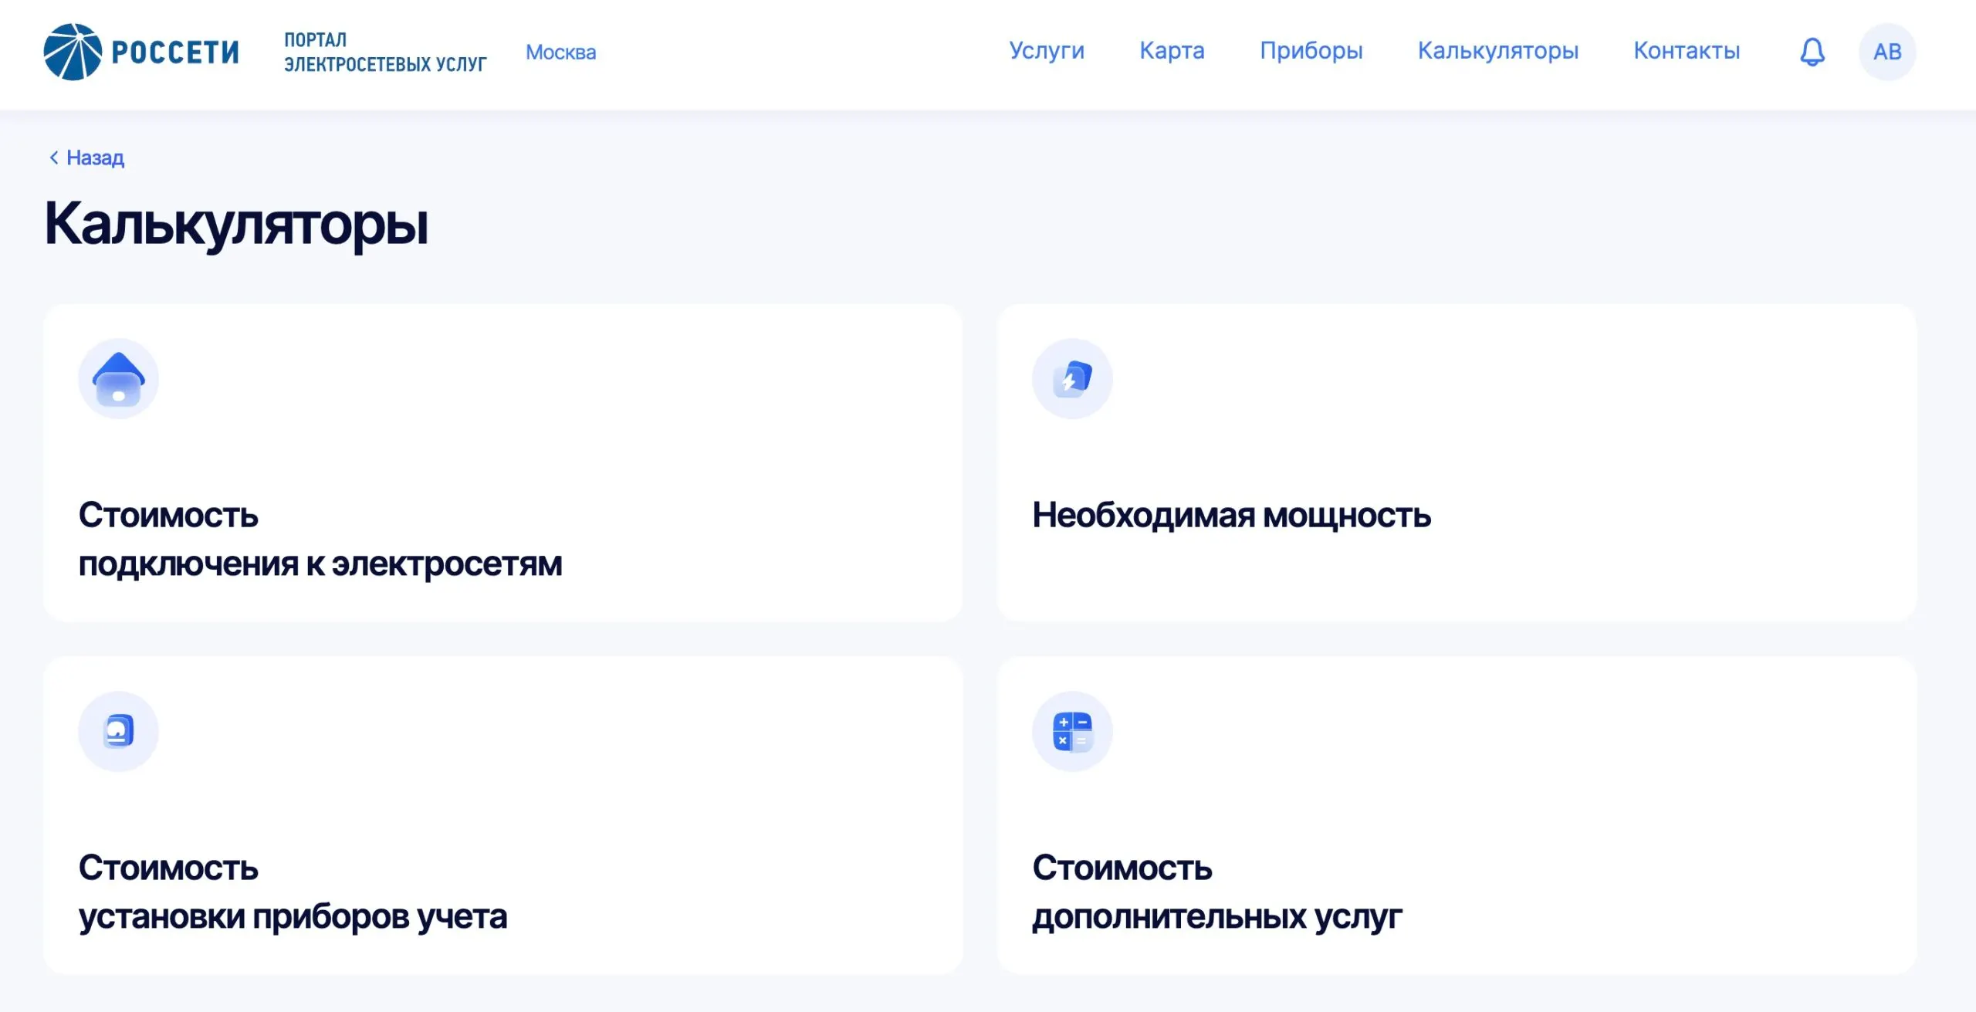Select Калькуляторы in top navigation
The width and height of the screenshot is (1976, 1012).
[1497, 51]
